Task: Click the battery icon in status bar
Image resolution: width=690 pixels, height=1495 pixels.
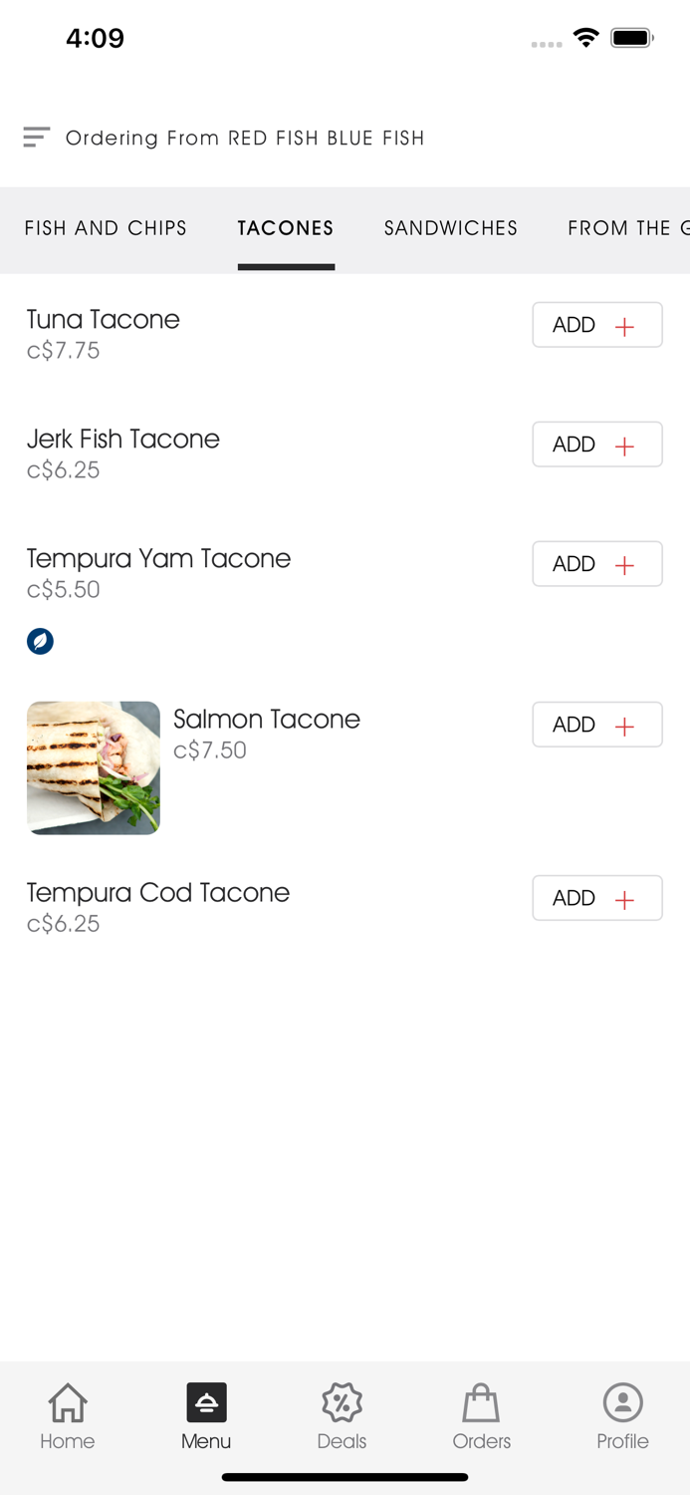Action: click(632, 37)
